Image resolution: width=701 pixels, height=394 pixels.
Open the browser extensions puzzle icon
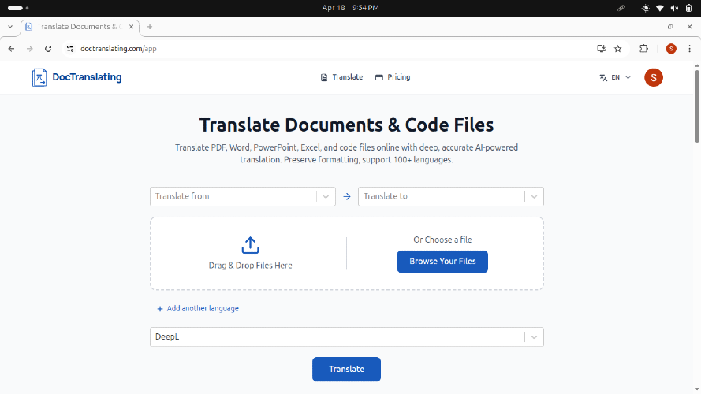643,49
